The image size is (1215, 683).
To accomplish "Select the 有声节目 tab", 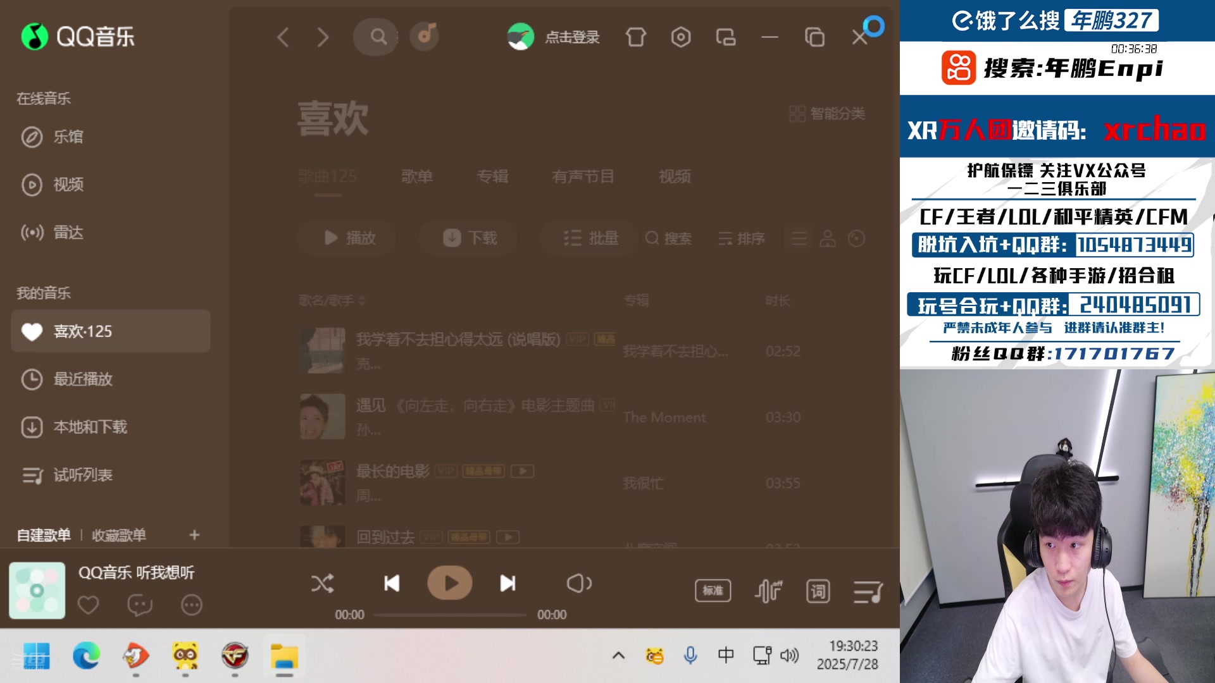I will [583, 177].
